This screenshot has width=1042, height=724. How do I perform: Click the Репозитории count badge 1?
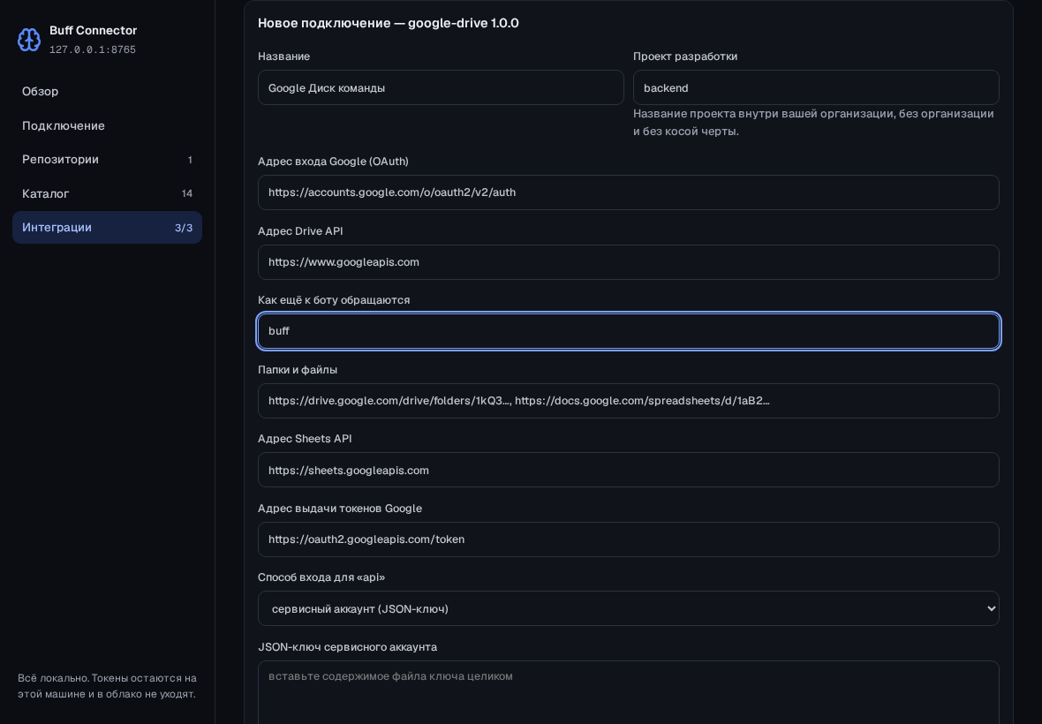coord(190,160)
